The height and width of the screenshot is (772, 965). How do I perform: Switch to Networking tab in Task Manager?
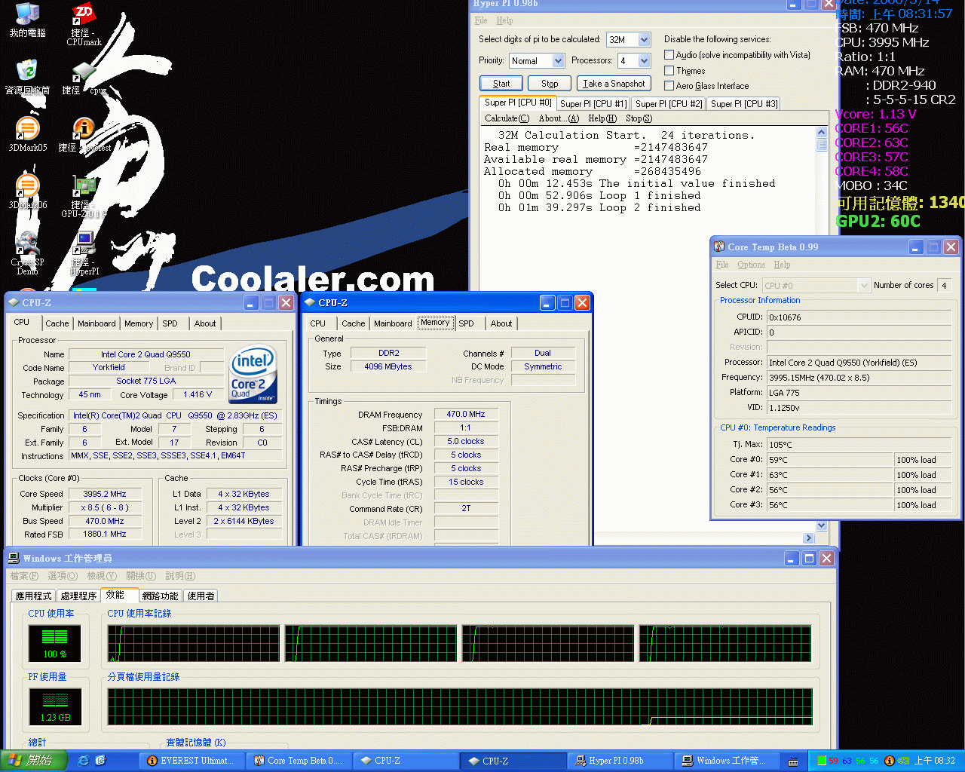click(x=161, y=596)
